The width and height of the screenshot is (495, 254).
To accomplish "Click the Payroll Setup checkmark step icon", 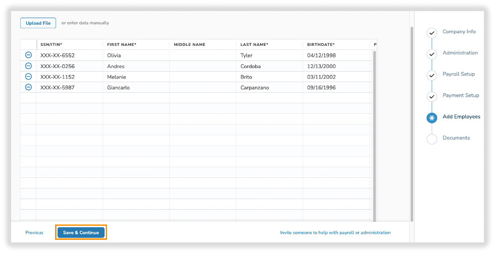I will (431, 76).
